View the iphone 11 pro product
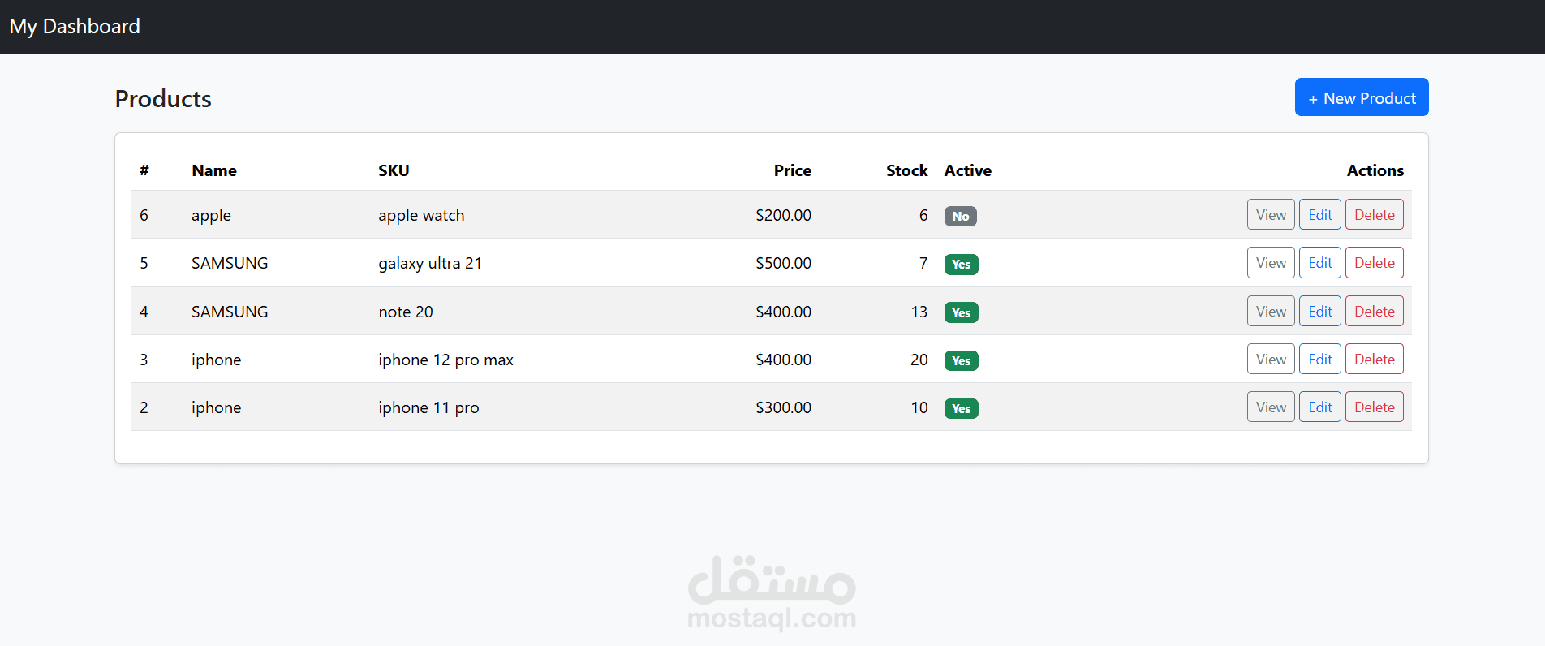The height and width of the screenshot is (646, 1545). click(x=1271, y=407)
